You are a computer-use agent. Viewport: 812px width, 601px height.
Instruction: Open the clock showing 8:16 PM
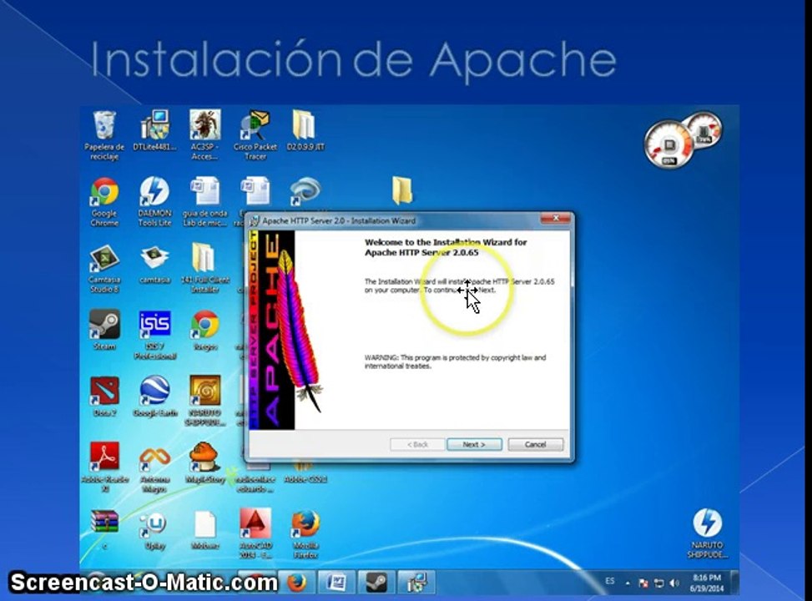(x=706, y=583)
